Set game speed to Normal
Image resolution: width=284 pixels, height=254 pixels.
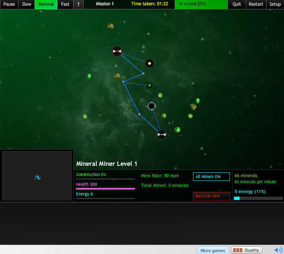click(46, 4)
